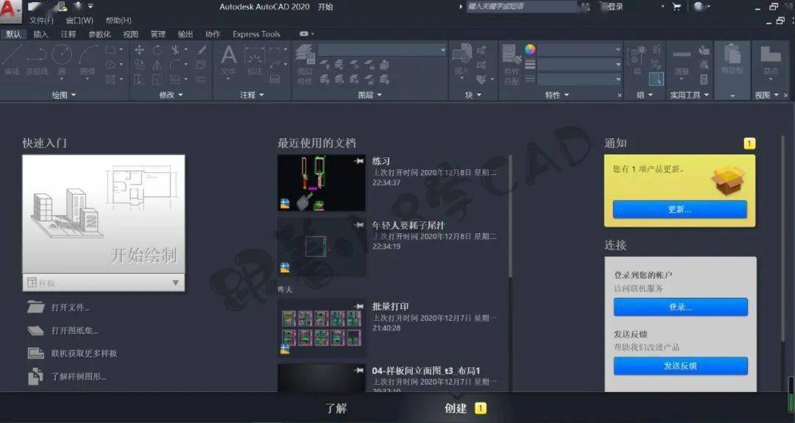
Task: Expand the 特性 panel dropdown
Action: [556, 95]
